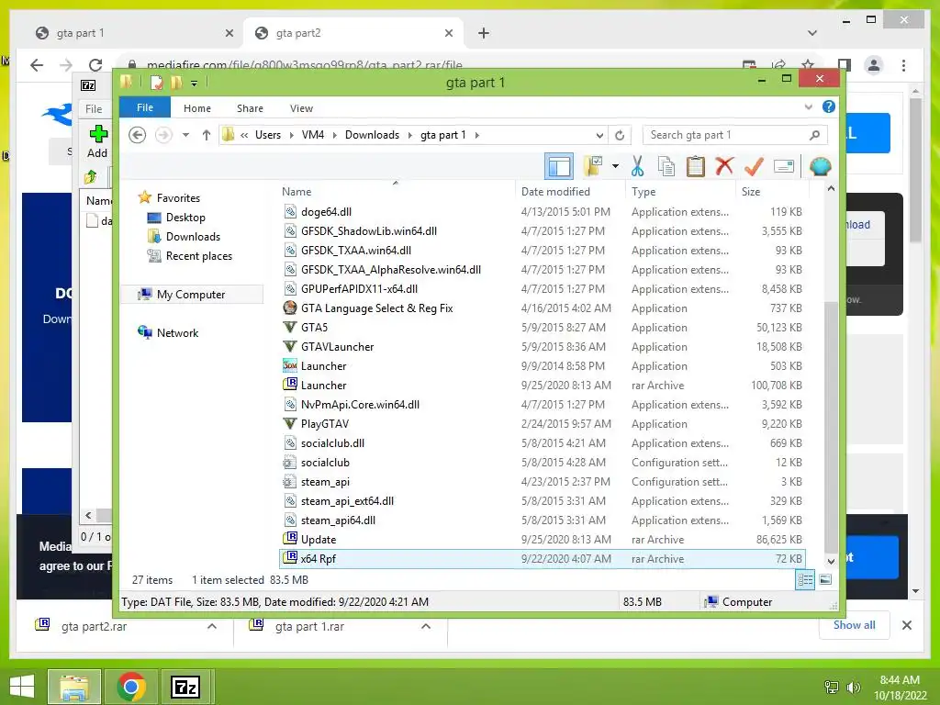This screenshot has height=705, width=940.
Task: Select Desktop in navigation pane
Action: coord(185,217)
